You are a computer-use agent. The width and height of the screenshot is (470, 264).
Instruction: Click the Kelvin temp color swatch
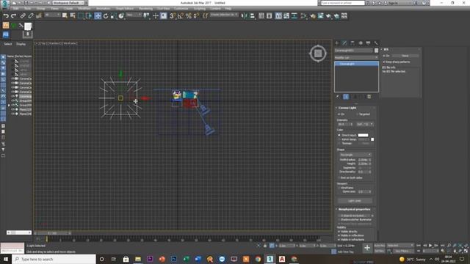click(372, 139)
